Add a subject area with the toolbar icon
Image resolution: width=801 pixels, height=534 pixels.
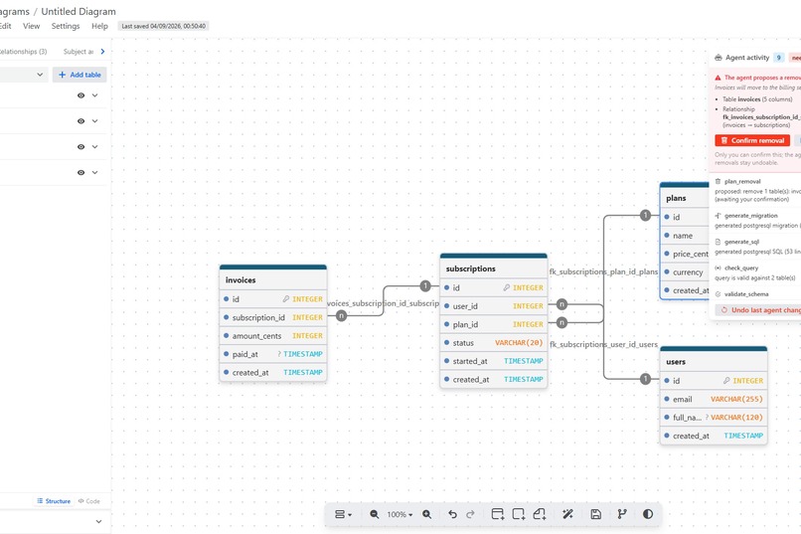tap(519, 514)
